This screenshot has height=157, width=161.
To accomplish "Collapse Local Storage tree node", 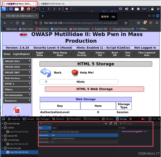I will pos(2,140).
